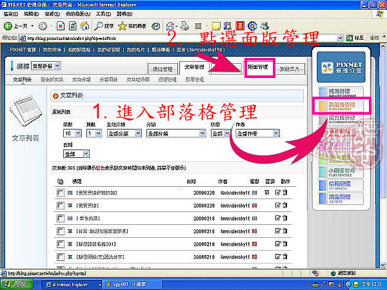This screenshot has height=290, width=387.
Task: Switch to the 版面管理 tab
Action: (x=258, y=67)
